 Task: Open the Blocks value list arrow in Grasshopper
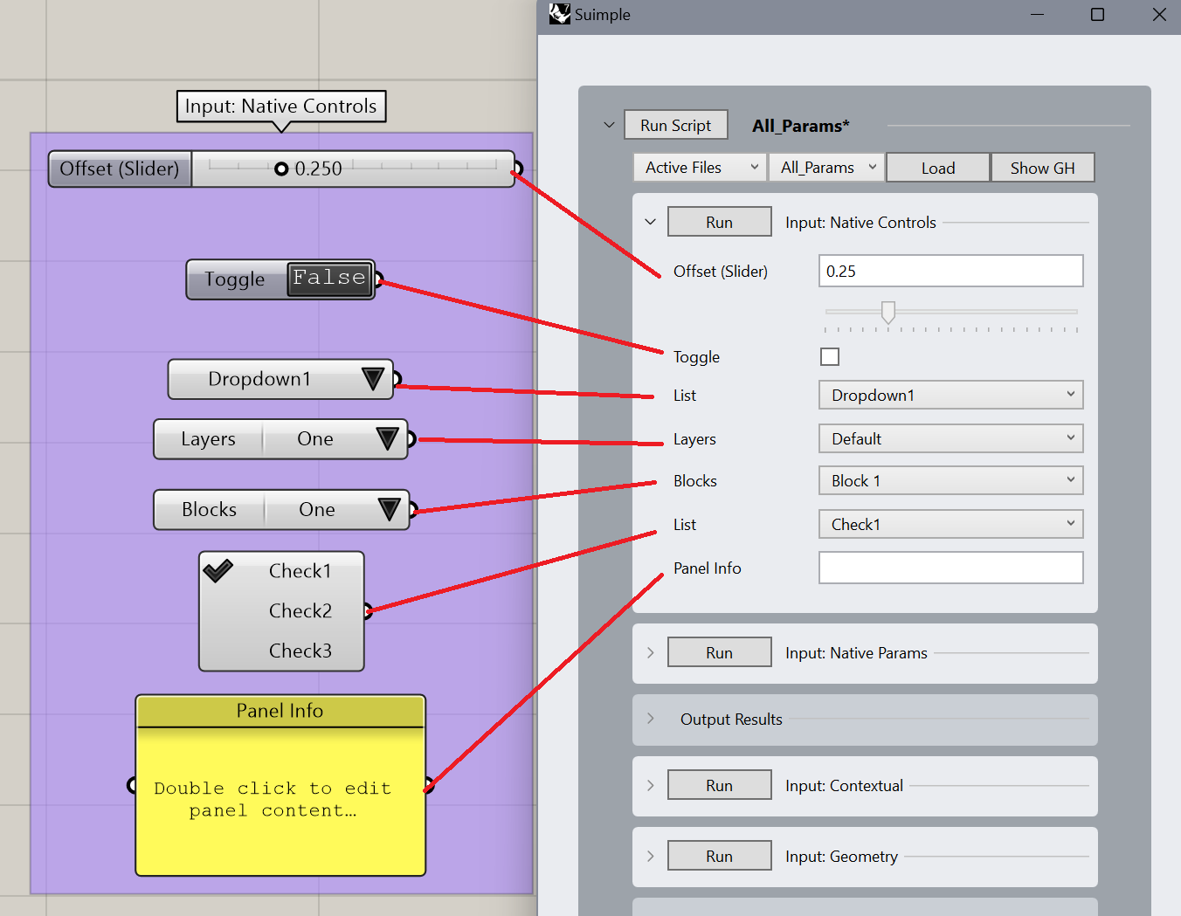click(x=389, y=509)
